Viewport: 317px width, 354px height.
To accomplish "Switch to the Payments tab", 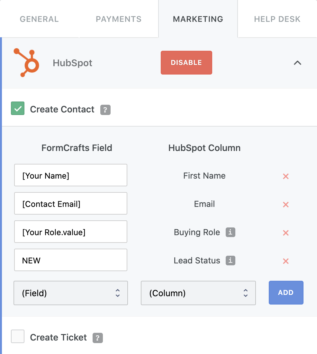I will (x=119, y=19).
